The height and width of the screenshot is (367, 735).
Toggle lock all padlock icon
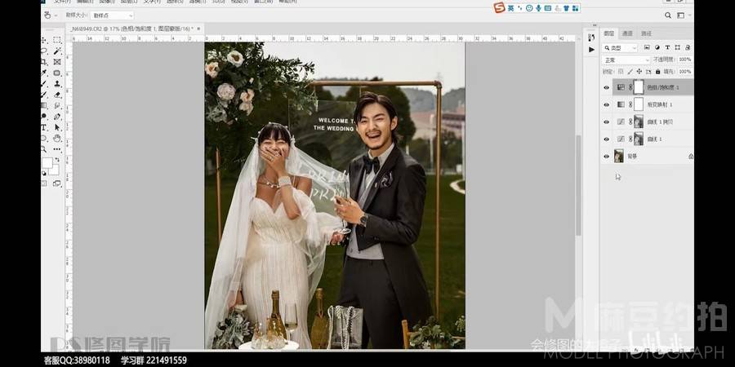tap(657, 72)
